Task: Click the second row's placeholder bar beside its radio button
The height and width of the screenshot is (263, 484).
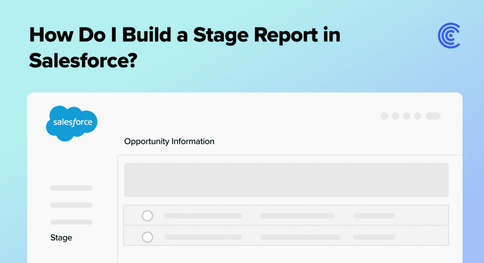Action: point(203,237)
